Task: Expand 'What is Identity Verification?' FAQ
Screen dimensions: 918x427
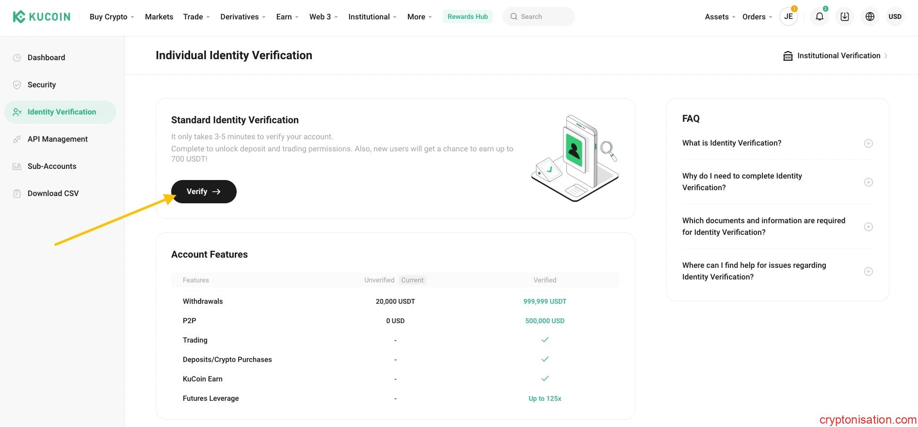Action: coord(868,143)
